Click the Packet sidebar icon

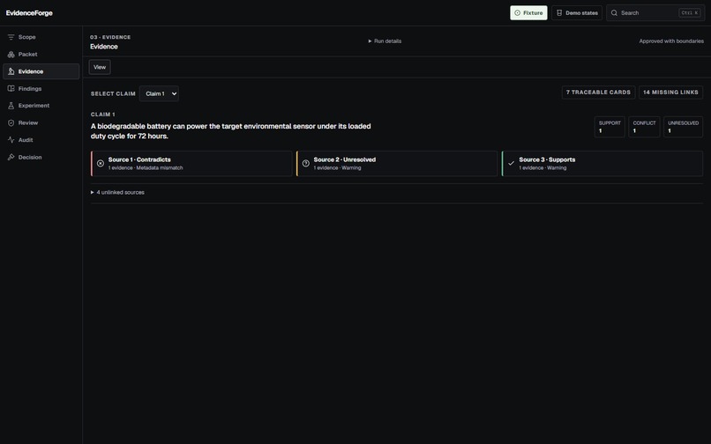(11, 55)
